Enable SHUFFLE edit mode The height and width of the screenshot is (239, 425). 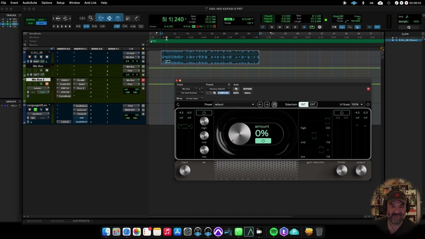(31, 20)
